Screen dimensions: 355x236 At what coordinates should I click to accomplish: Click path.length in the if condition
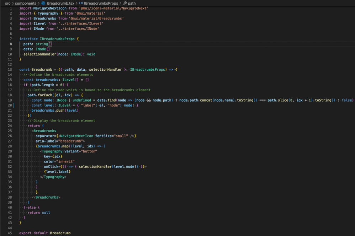point(43,85)
